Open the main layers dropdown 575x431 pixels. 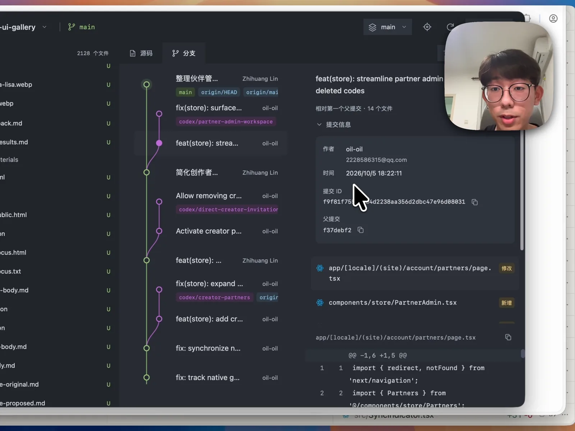388,27
